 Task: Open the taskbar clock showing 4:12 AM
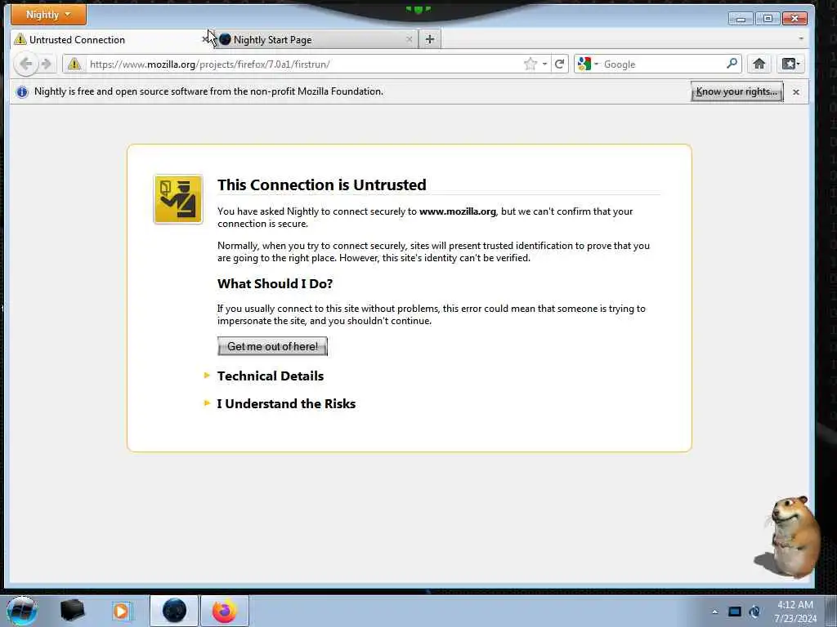(x=794, y=611)
